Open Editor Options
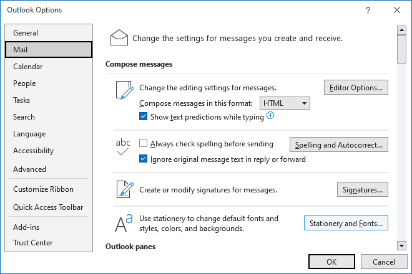 (x=356, y=87)
